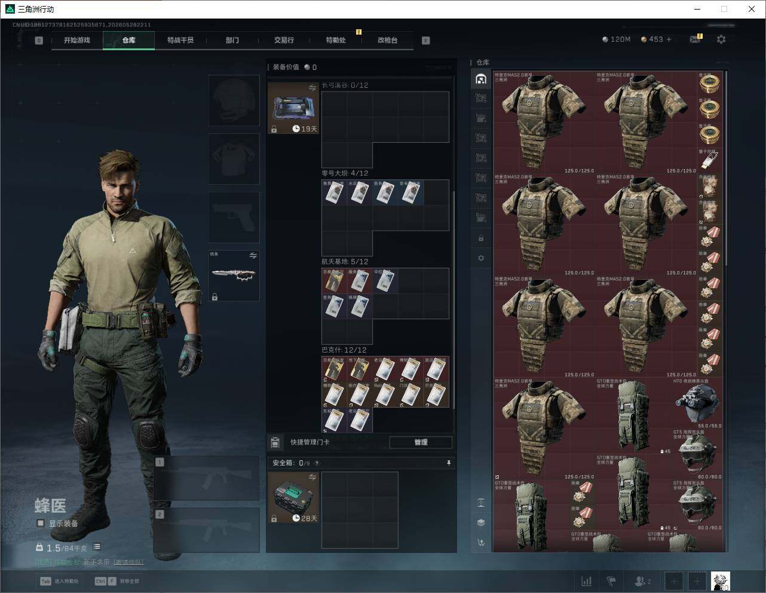
Task: Click the warehouse panel scrollbar
Action: click(726, 167)
